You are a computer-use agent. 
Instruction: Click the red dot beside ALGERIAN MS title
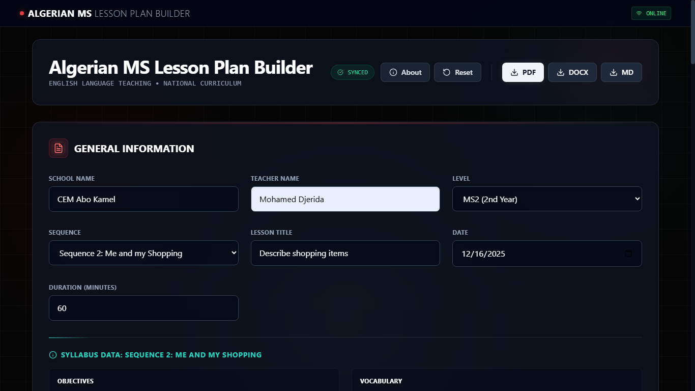click(21, 14)
